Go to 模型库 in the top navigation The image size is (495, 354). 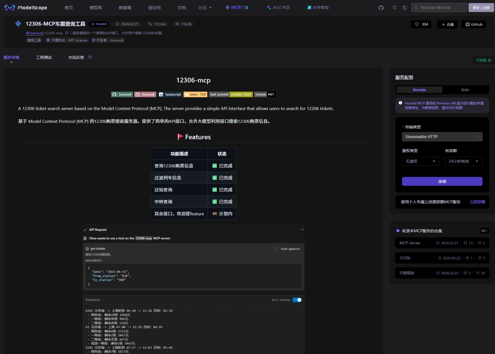point(96,8)
